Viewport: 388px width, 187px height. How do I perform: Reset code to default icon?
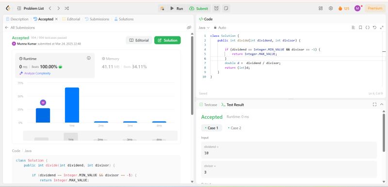(374, 28)
